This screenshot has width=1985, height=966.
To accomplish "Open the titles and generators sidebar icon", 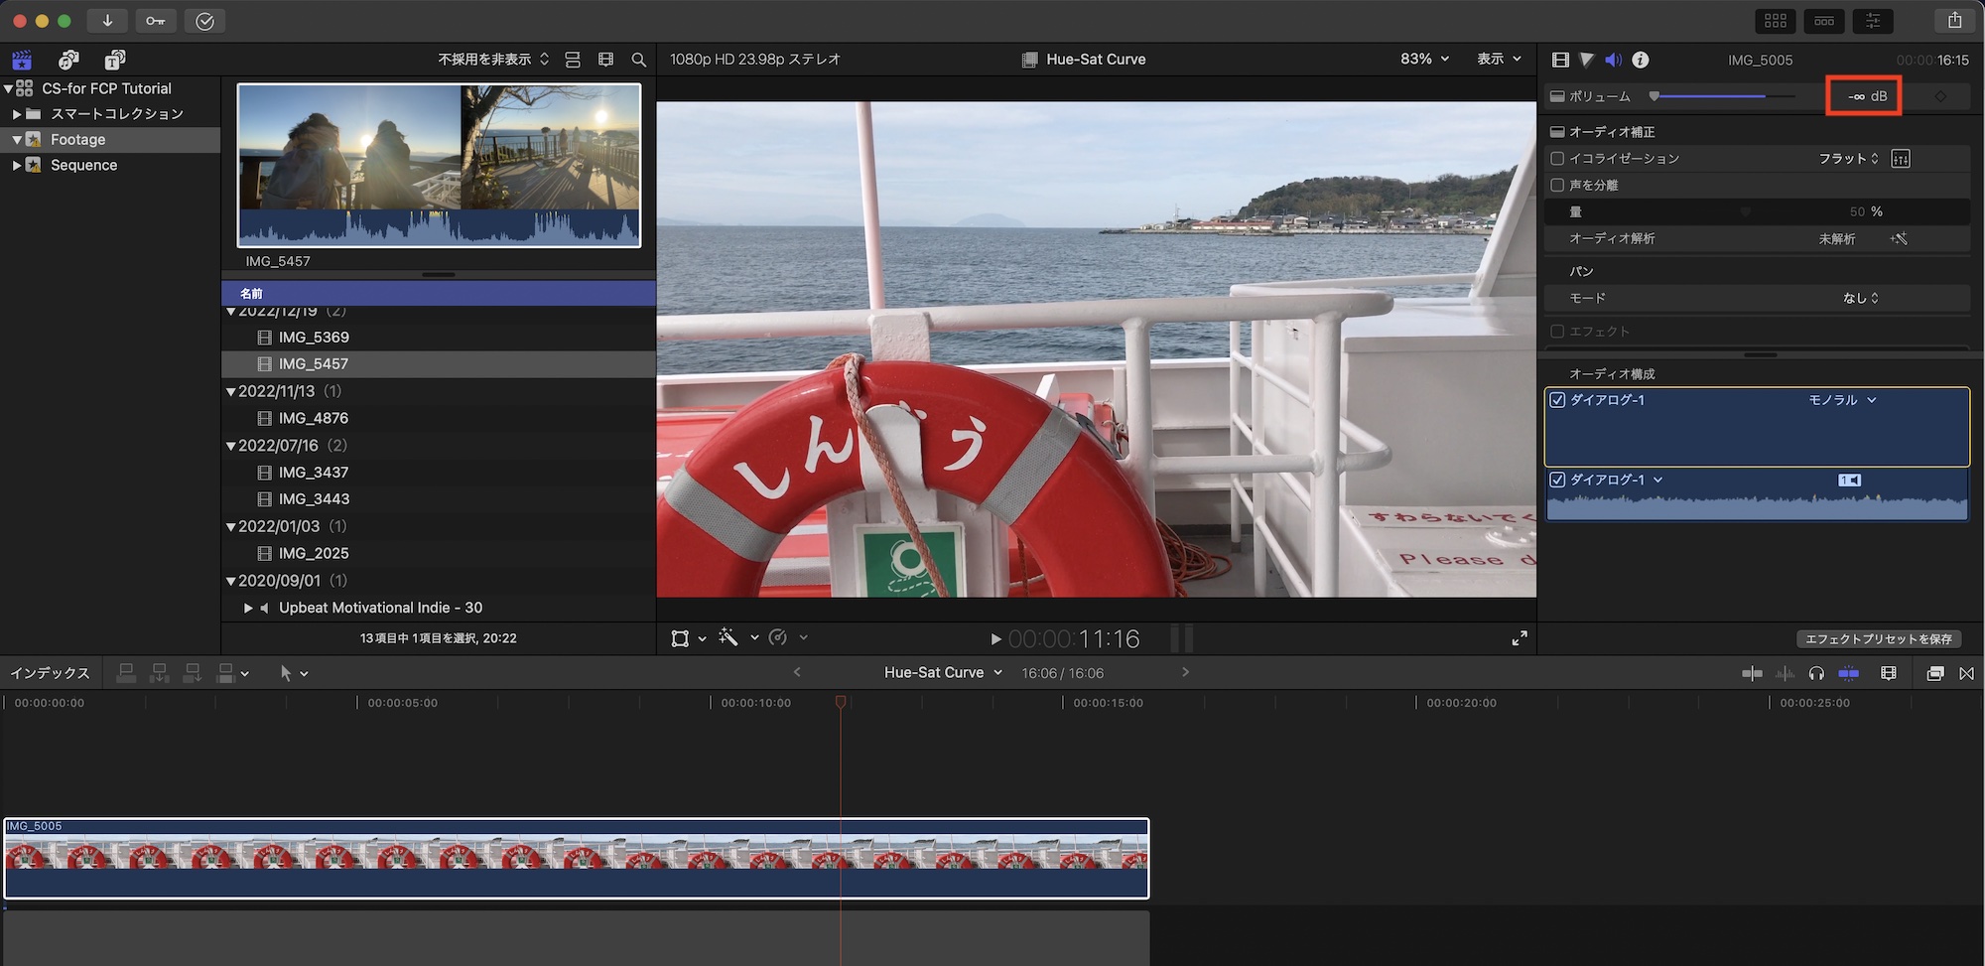I will pos(115,60).
